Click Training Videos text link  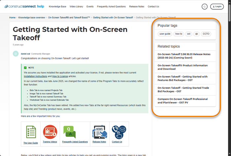(50, 142)
